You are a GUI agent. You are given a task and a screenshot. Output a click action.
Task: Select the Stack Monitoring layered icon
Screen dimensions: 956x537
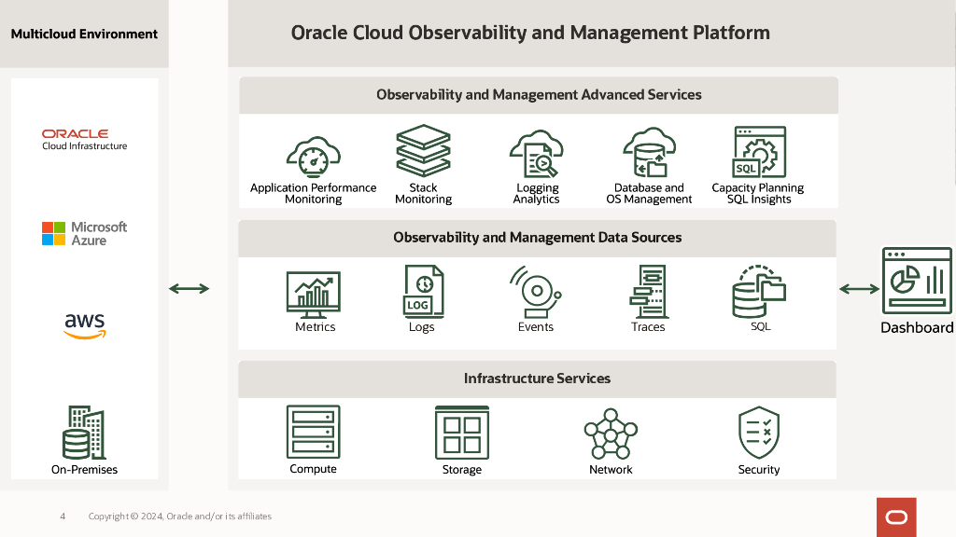[x=423, y=150]
